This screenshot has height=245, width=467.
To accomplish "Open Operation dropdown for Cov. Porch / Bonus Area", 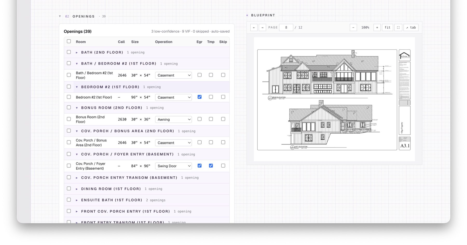I will coord(173,143).
